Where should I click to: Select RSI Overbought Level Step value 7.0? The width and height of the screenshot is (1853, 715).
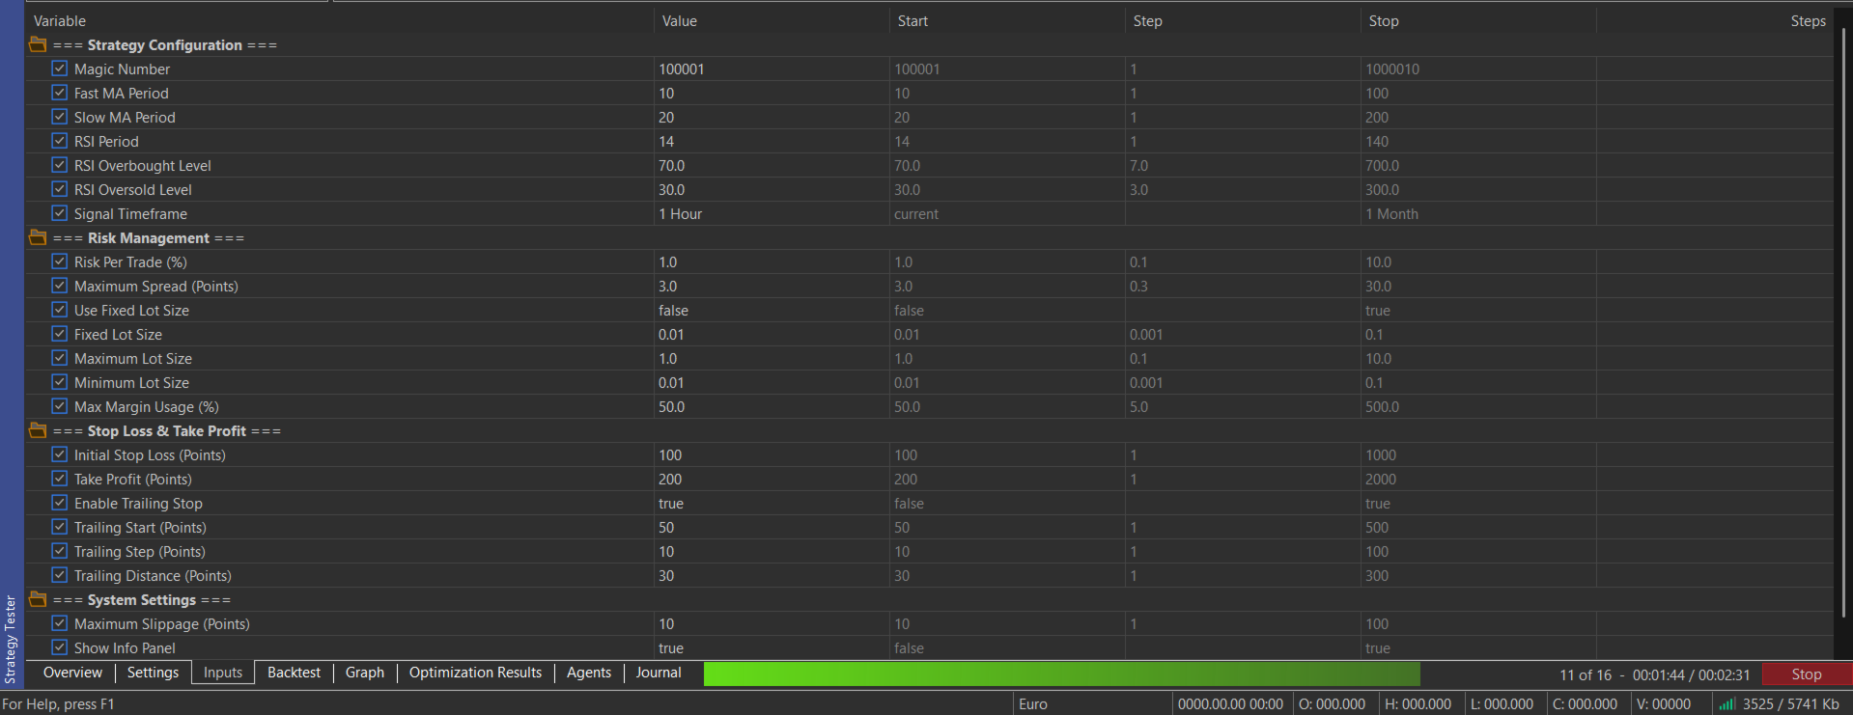tap(1243, 166)
